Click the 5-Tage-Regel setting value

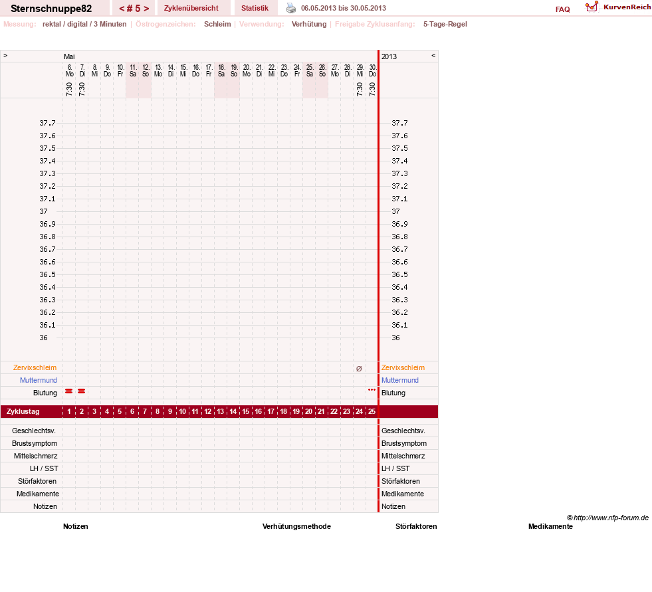click(445, 24)
